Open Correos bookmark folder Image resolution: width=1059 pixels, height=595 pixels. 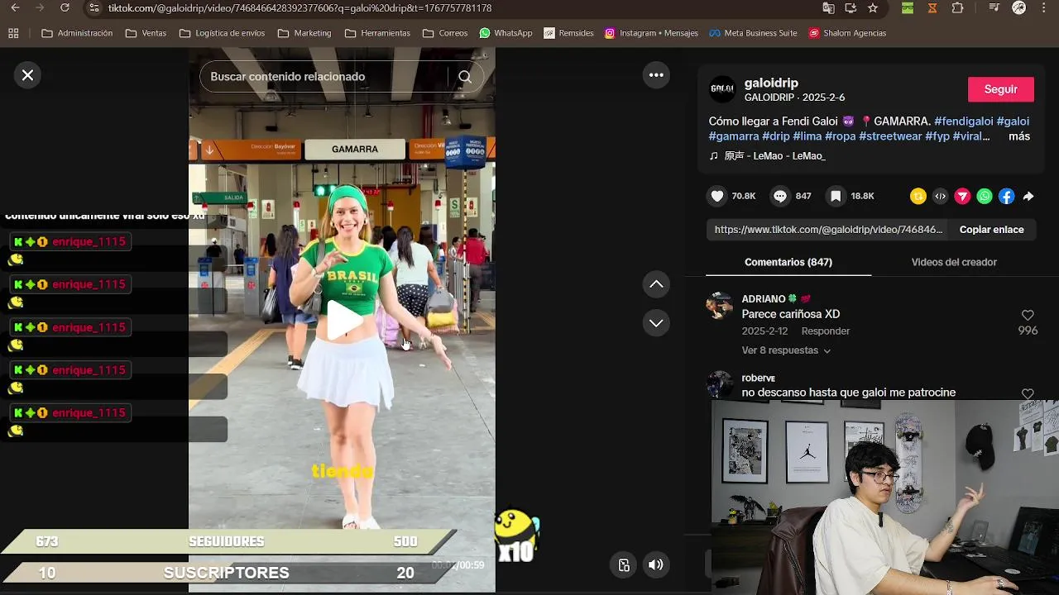(x=445, y=34)
